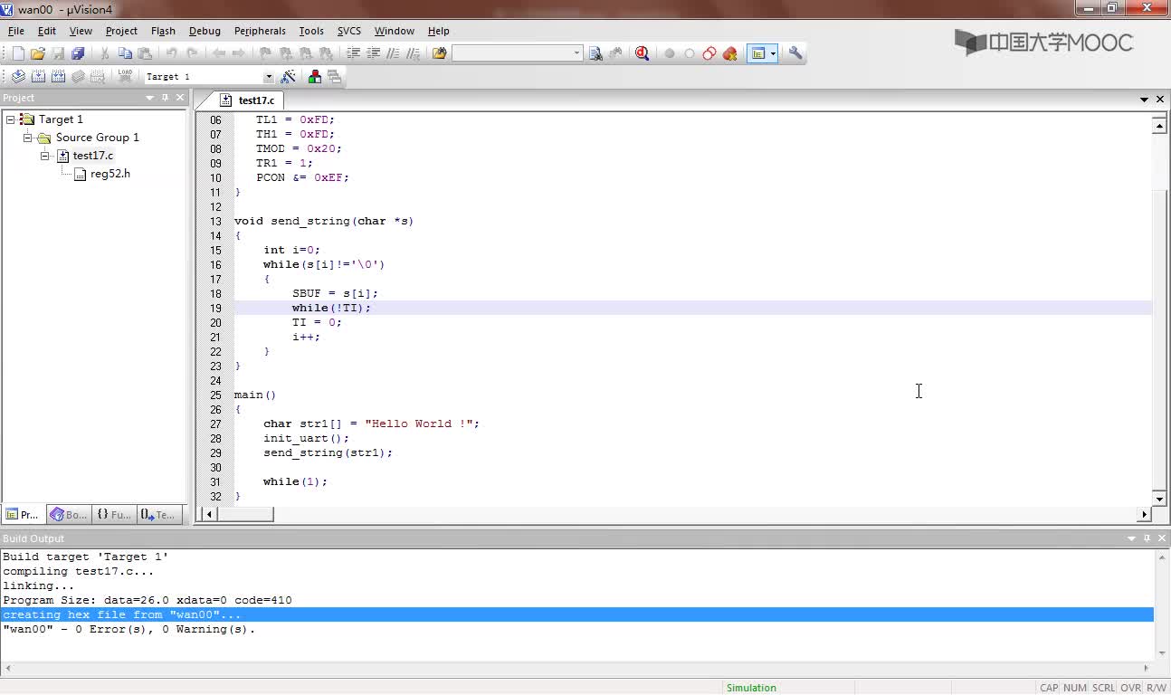The image size is (1171, 695).
Task: Open Configuration with the wrench icon
Action: 795,53
